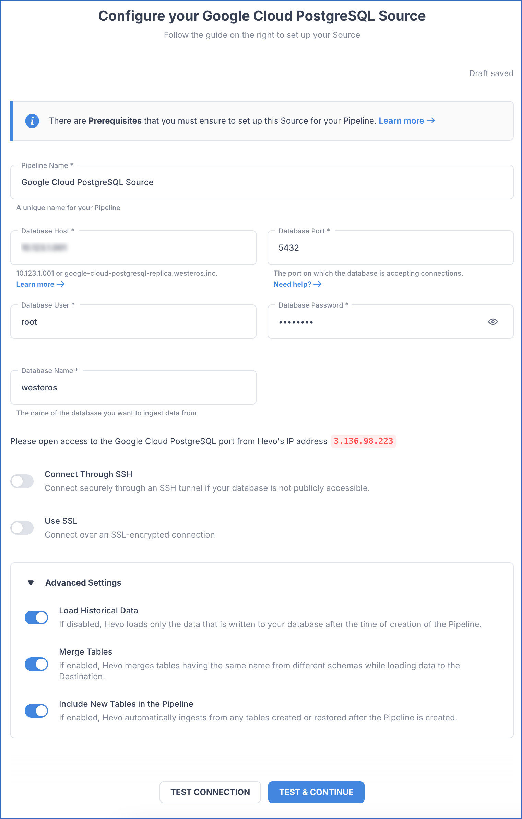Disable Load Historical Data toggle

click(36, 618)
